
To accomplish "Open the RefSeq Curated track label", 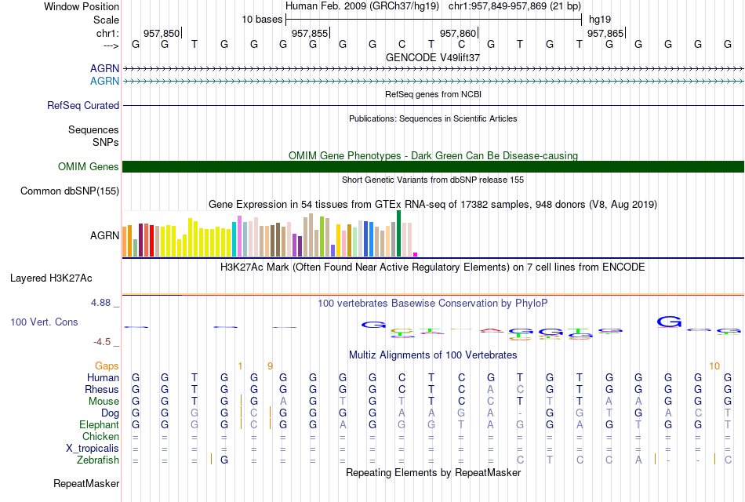I will coord(82,106).
